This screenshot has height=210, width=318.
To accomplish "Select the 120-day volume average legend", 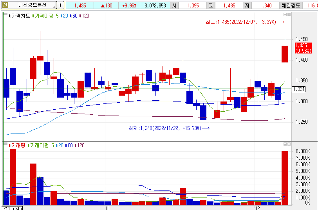I will click(80, 145).
